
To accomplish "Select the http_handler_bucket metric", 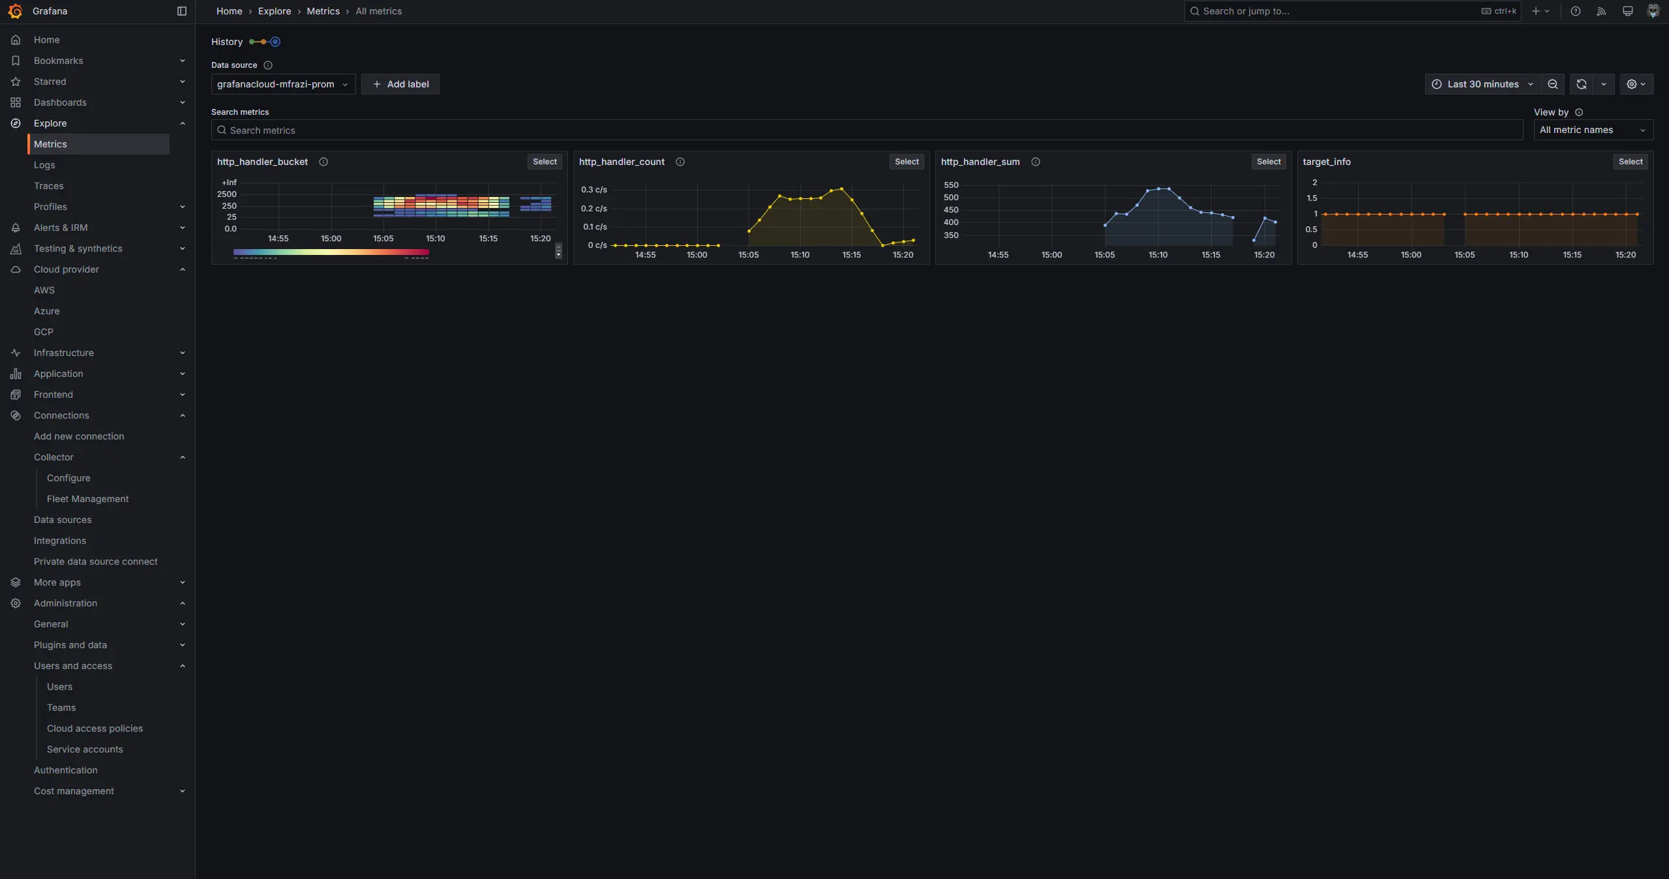I will 545,162.
